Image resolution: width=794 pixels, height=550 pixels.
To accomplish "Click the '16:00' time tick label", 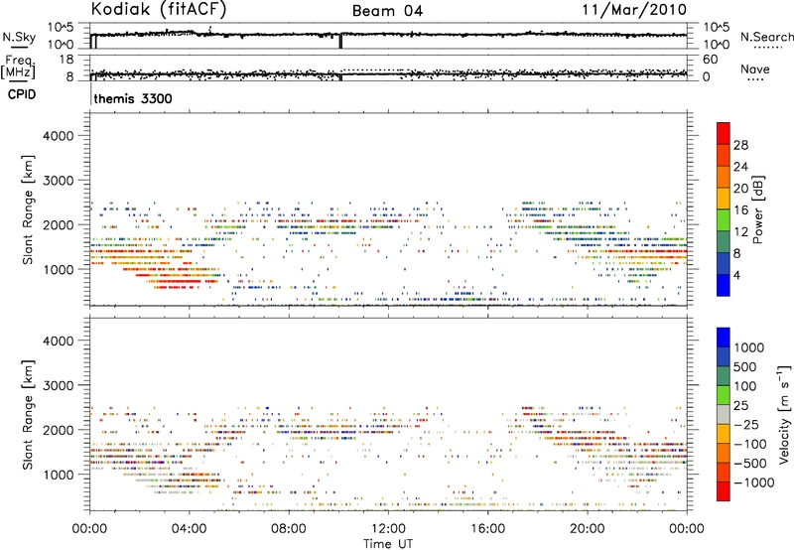I will click(487, 529).
